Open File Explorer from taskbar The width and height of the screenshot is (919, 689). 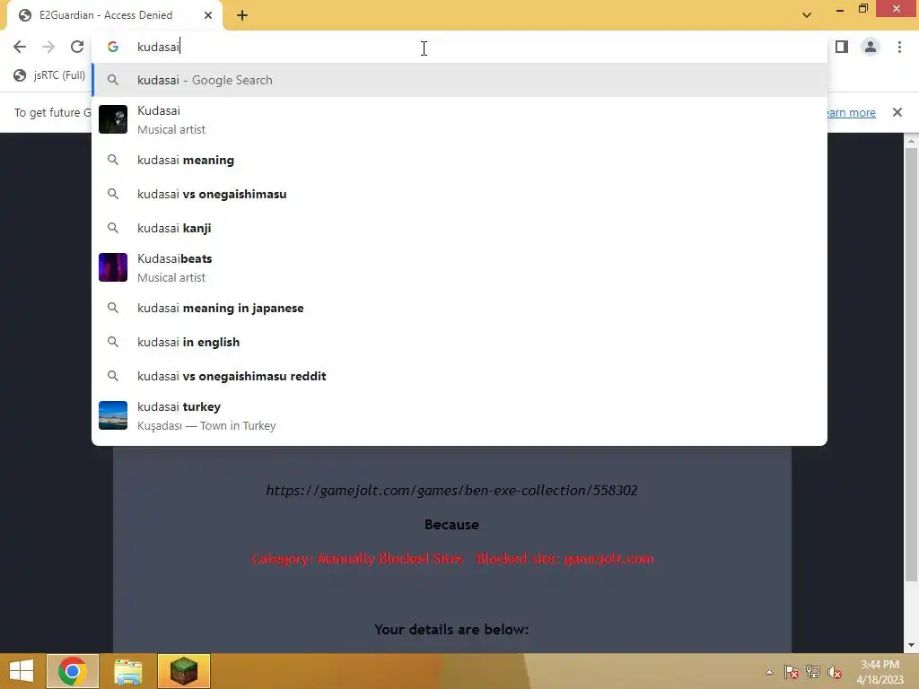[127, 671]
